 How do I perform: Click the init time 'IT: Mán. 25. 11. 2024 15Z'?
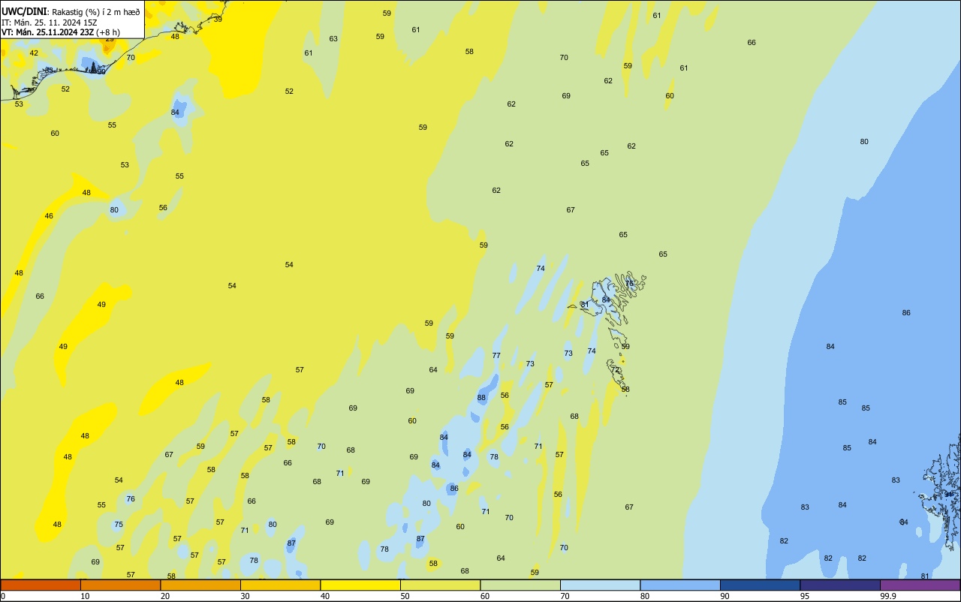[50, 23]
